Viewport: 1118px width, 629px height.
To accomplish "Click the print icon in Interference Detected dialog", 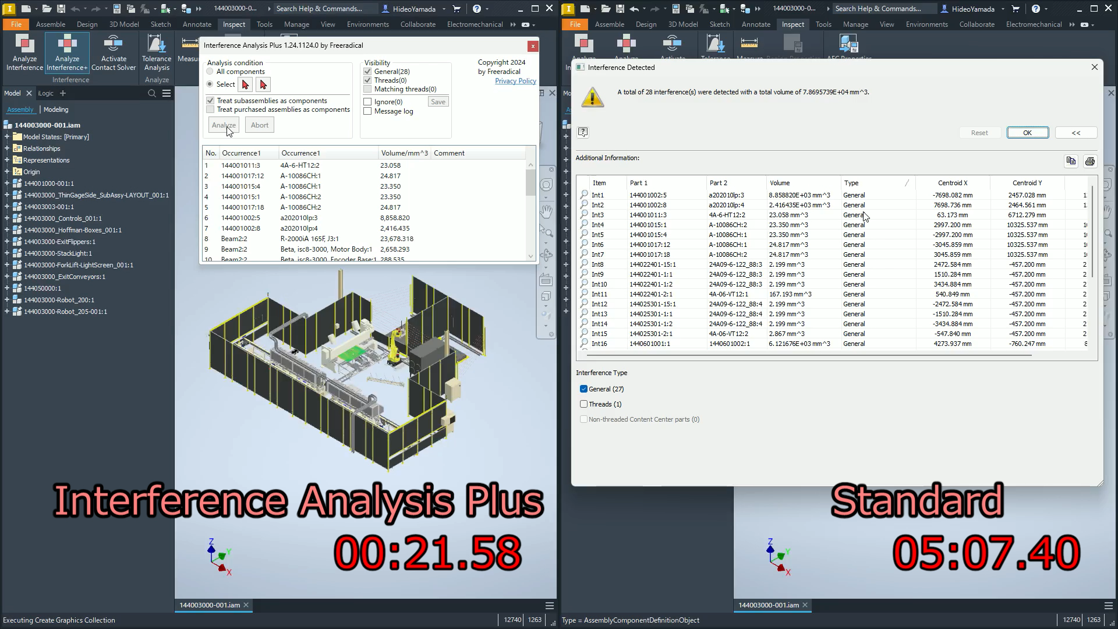I will pyautogui.click(x=1090, y=161).
